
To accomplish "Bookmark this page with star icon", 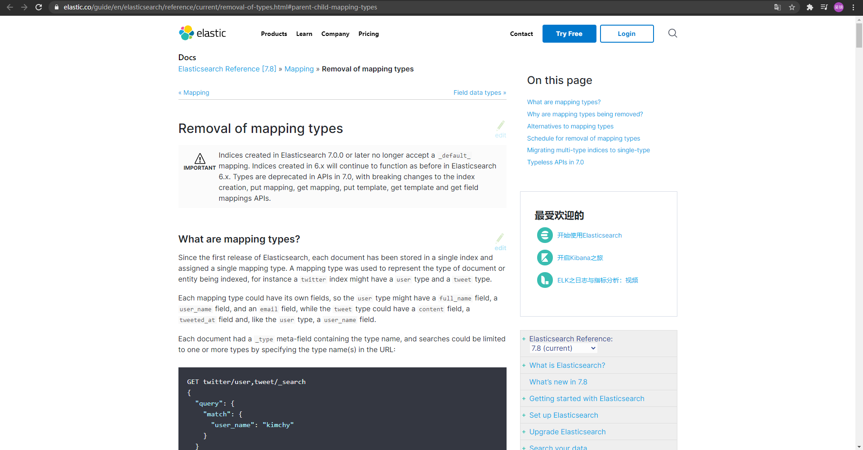I will click(792, 7).
